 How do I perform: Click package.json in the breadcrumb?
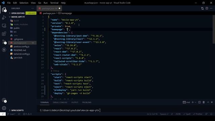[49, 13]
